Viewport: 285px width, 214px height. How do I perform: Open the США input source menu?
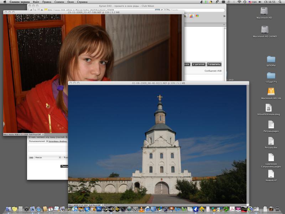click(253, 2)
